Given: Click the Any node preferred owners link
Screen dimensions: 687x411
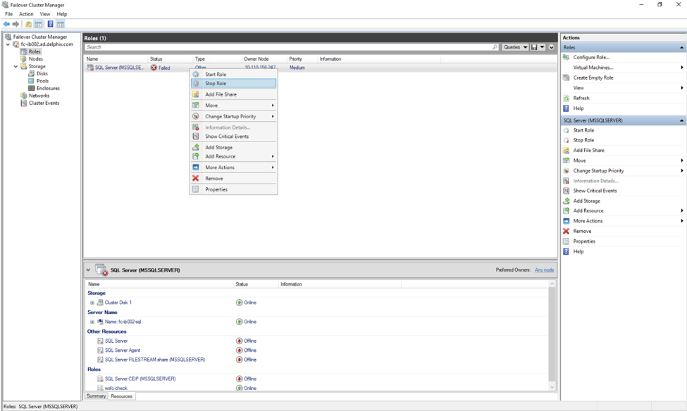Looking at the screenshot, I should pyautogui.click(x=544, y=270).
